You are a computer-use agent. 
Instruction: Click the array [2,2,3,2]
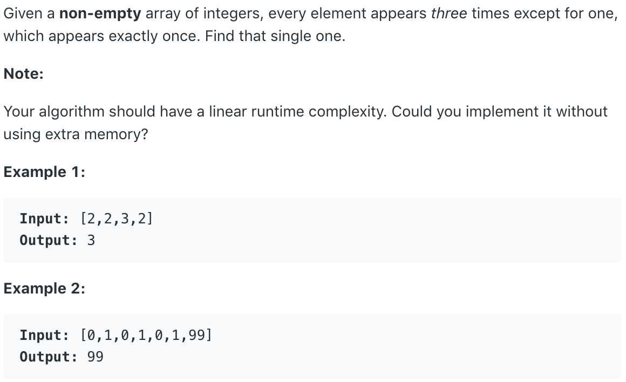coord(117,219)
